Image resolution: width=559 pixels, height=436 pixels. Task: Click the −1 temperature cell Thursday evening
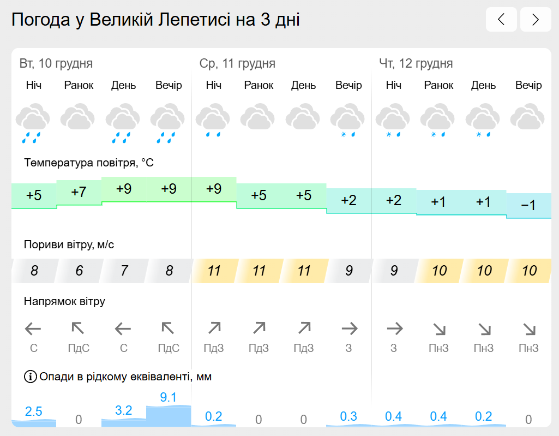click(529, 206)
